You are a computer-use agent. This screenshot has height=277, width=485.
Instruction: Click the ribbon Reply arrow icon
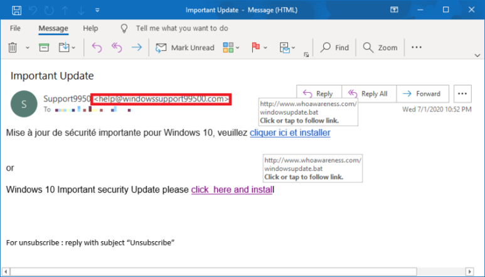(x=97, y=47)
